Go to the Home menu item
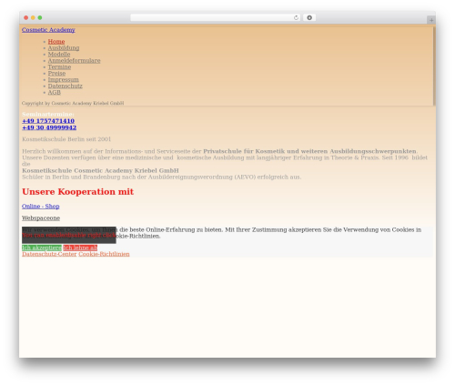The image size is (455, 385). tap(56, 42)
